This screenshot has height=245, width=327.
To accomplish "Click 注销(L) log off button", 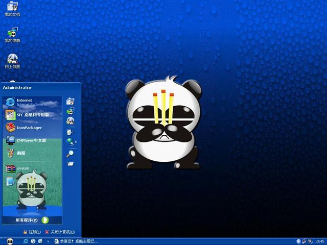I will pyautogui.click(x=32, y=232).
